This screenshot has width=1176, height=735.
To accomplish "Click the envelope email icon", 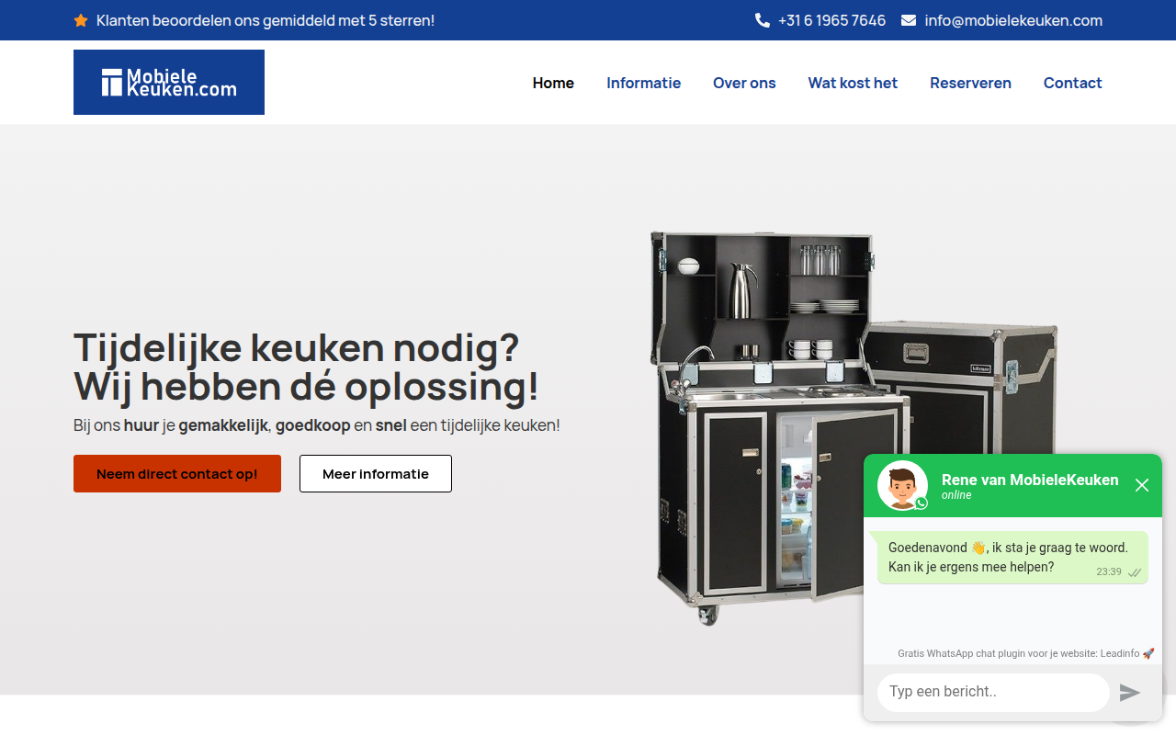I will point(909,20).
